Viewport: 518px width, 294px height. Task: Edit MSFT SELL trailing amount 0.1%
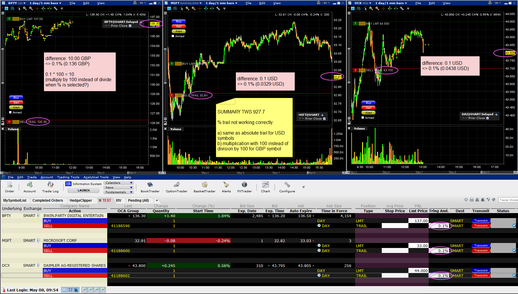(439, 251)
